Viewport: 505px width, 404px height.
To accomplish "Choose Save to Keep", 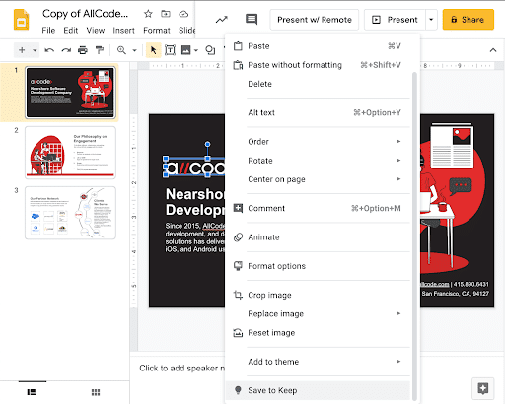I will pos(318,390).
